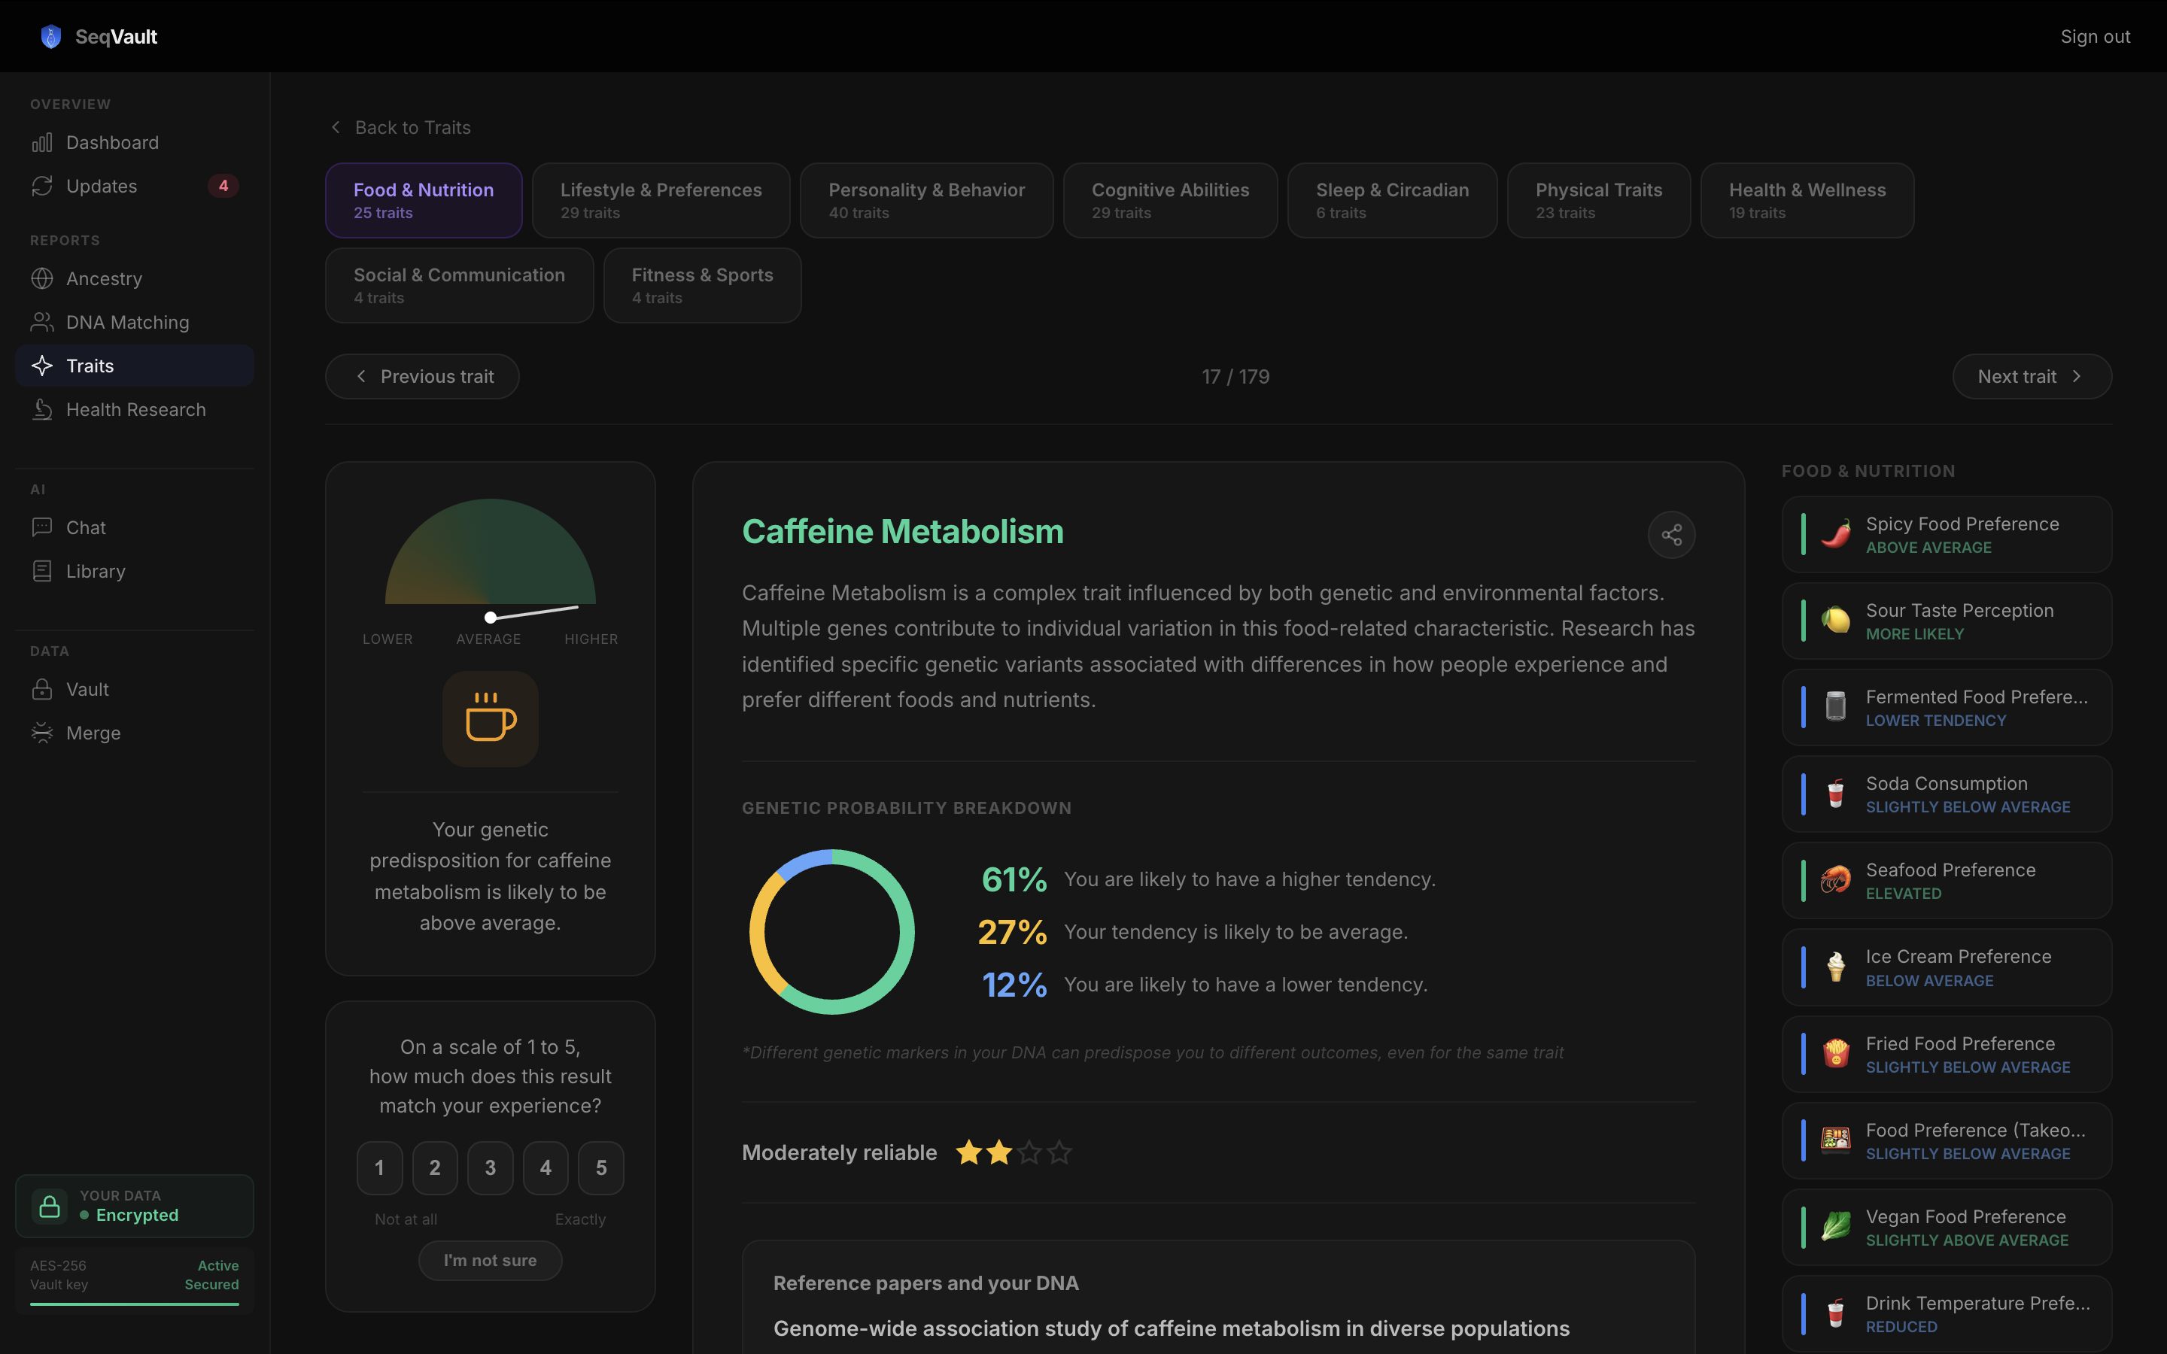Click the coffee cup trait icon
2167x1354 pixels.
click(x=490, y=718)
